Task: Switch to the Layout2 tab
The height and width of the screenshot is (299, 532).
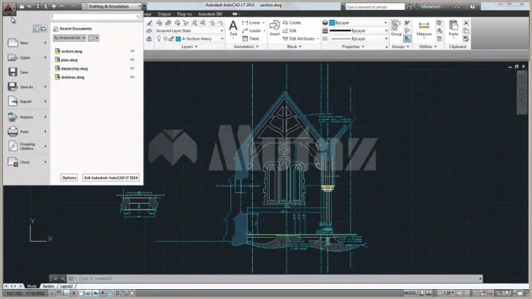Action: tap(66, 286)
